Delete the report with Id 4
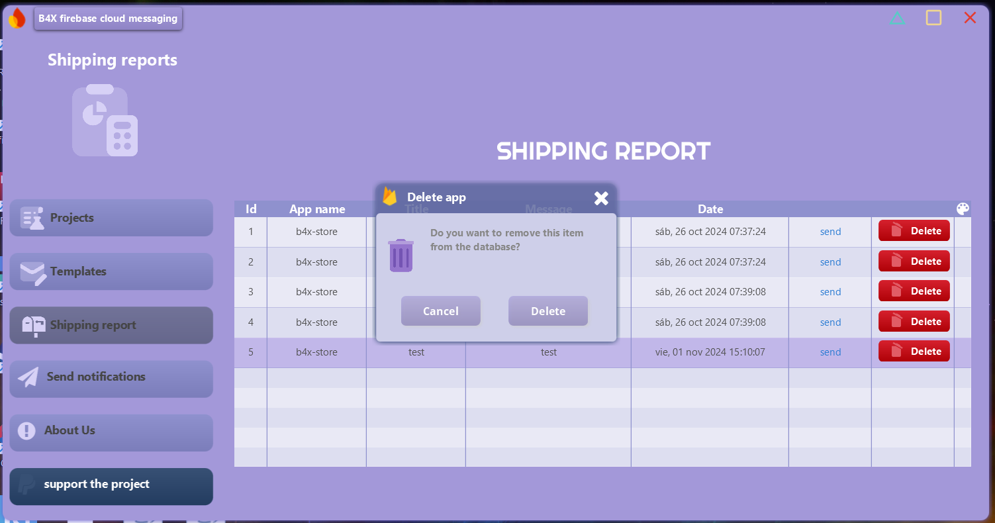This screenshot has height=523, width=995. (x=914, y=322)
